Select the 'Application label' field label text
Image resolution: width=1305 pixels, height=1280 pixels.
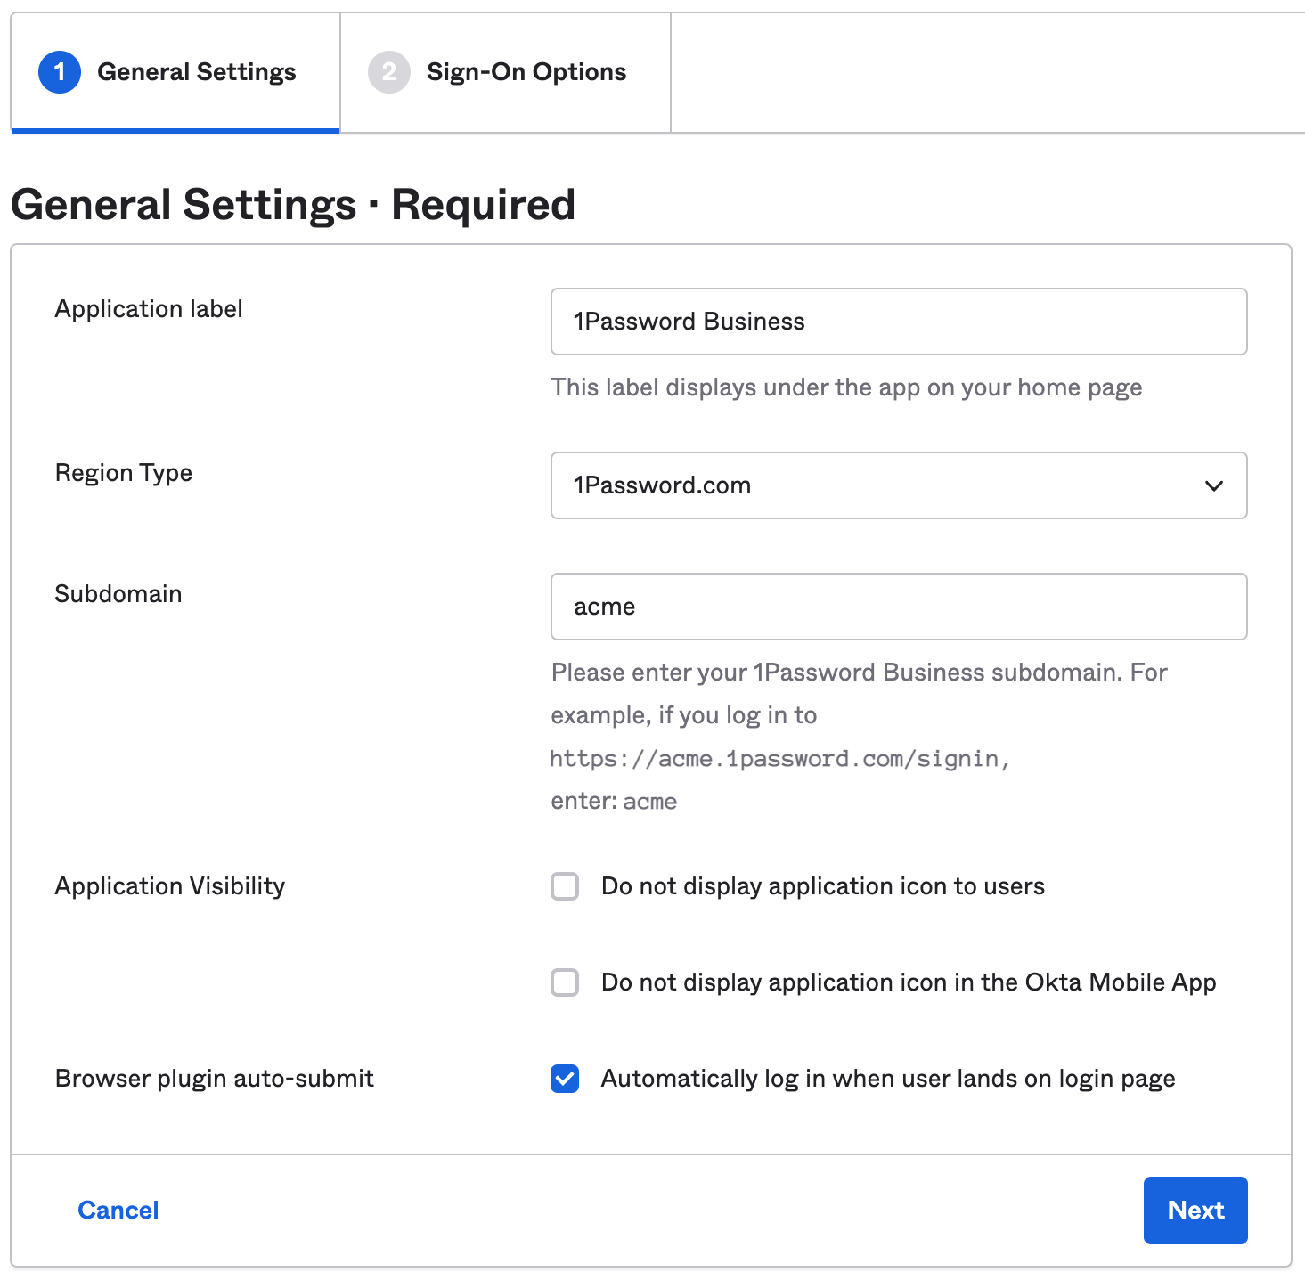click(149, 309)
